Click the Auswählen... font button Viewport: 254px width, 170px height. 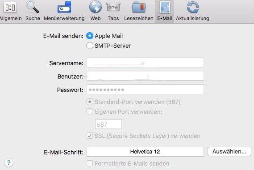click(x=229, y=152)
